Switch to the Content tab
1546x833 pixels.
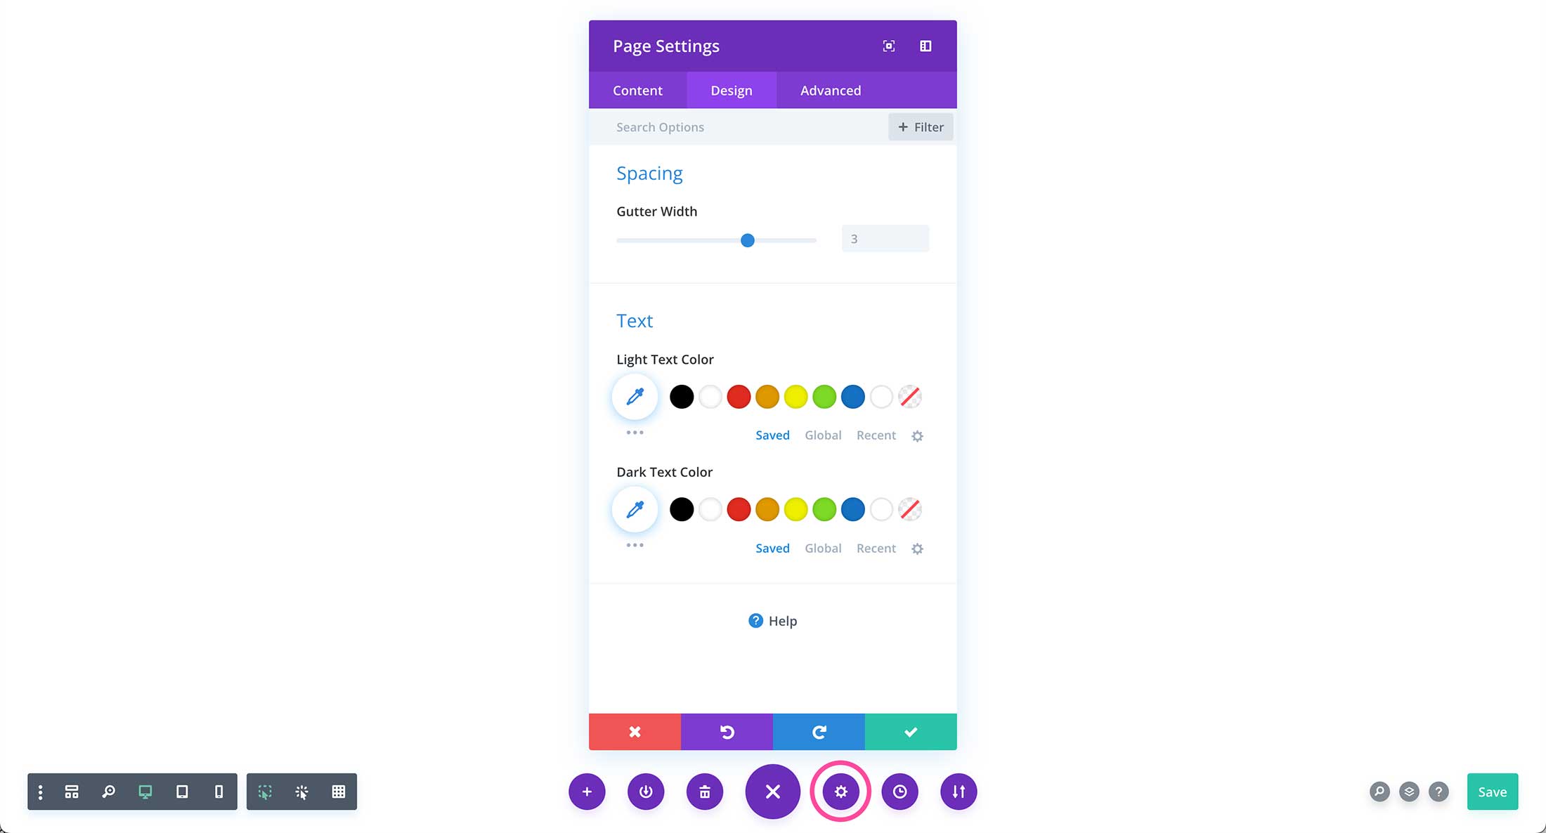637,89
